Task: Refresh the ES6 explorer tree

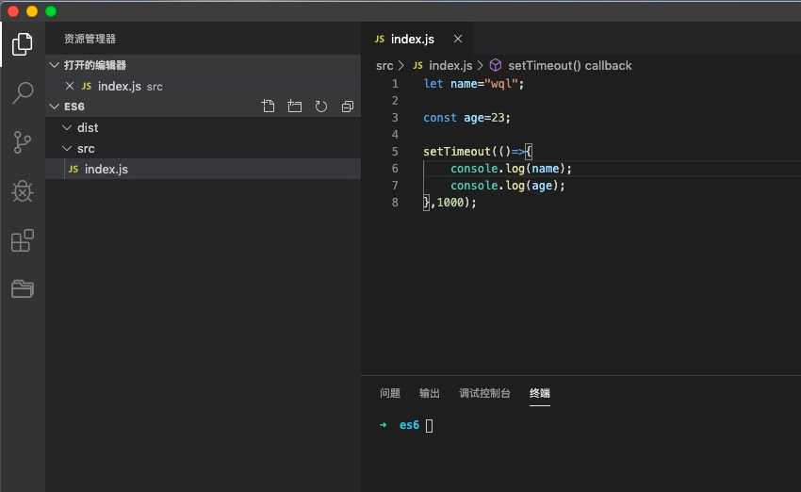Action: (320, 107)
